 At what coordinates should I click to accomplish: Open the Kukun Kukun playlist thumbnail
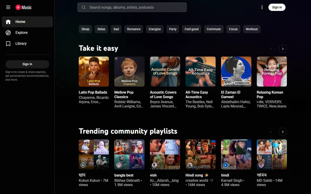(x=94, y=155)
